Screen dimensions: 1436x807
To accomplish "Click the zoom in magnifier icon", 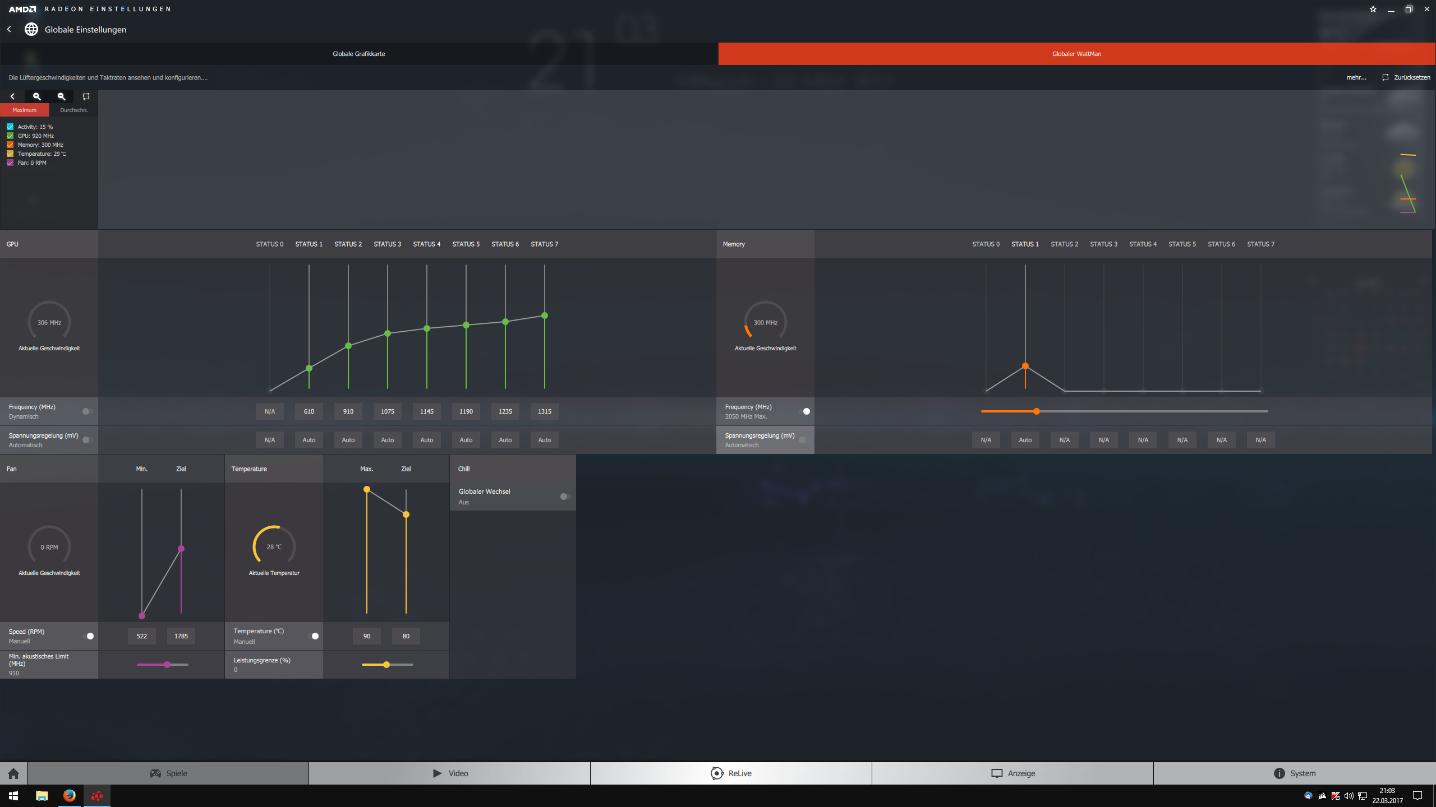I will (37, 96).
